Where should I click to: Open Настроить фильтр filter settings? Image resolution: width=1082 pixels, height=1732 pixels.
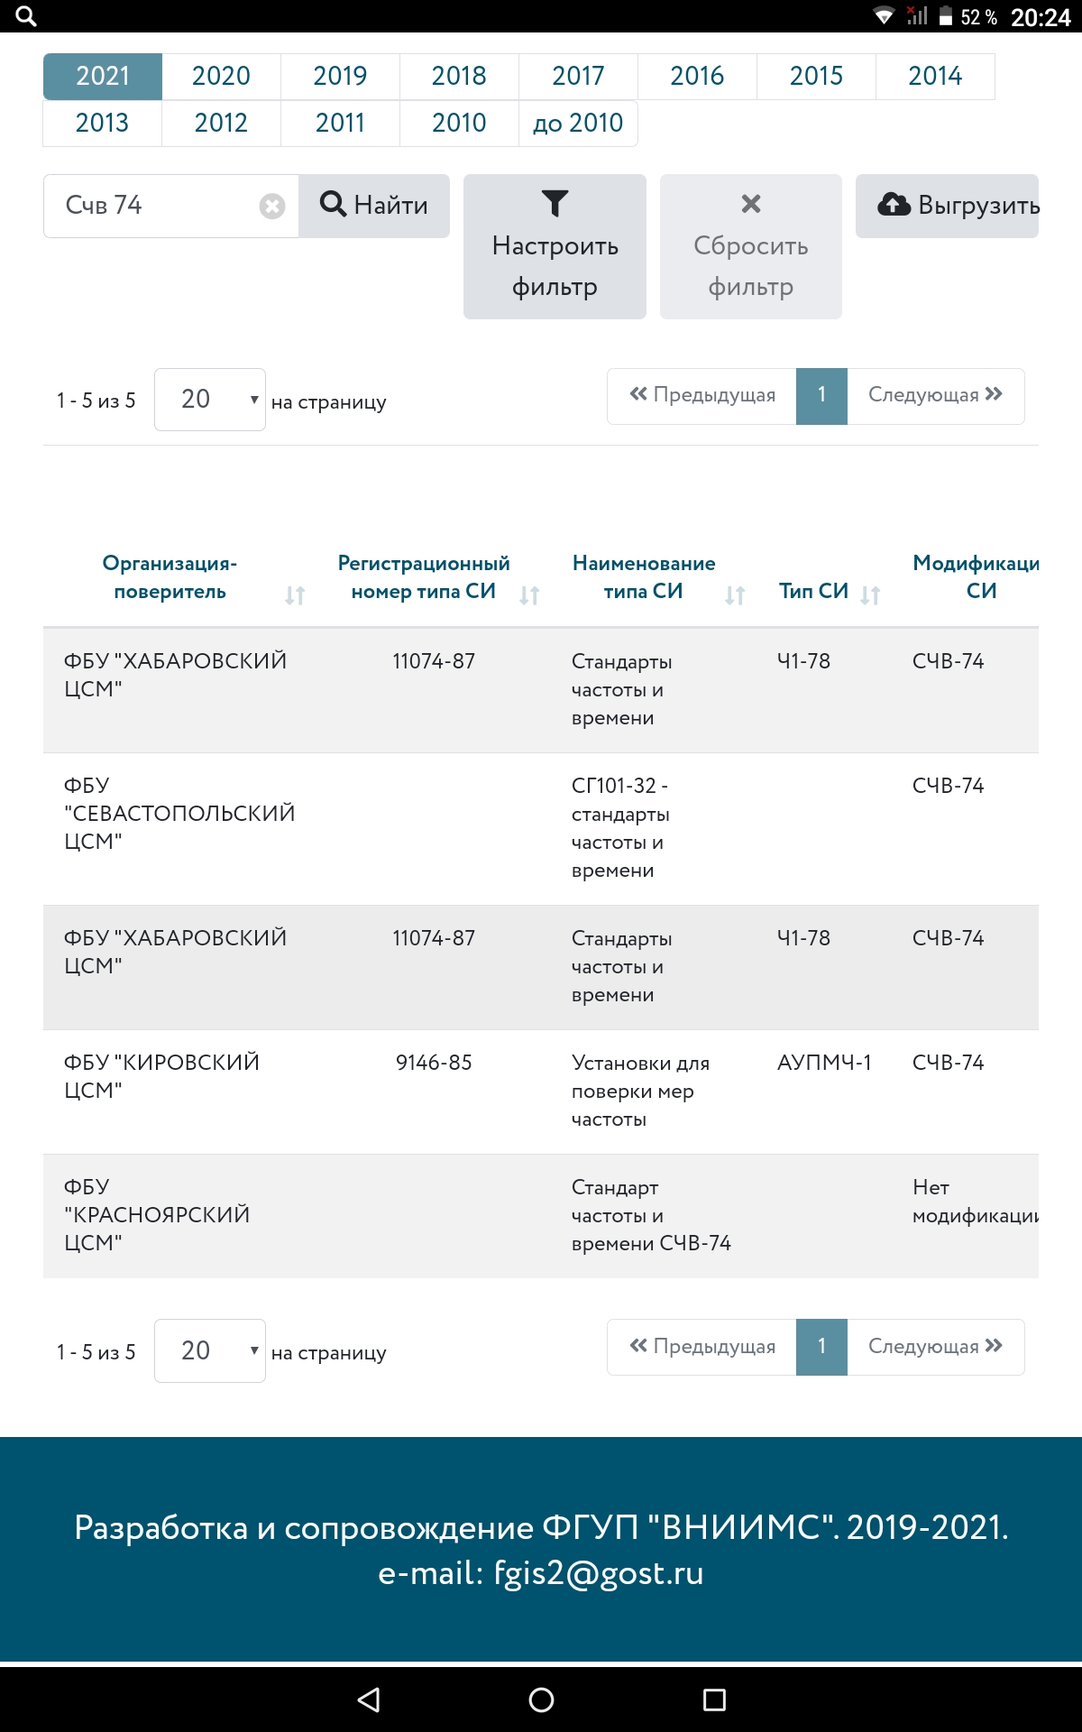point(555,246)
